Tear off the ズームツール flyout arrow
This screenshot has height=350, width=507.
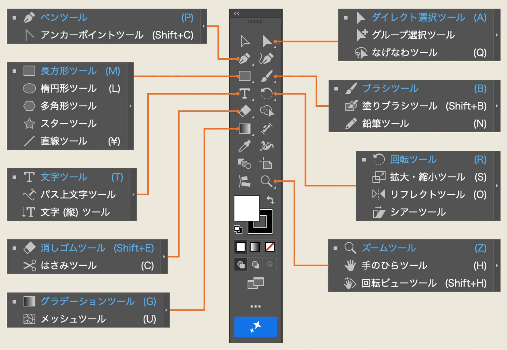pyautogui.click(x=497, y=265)
